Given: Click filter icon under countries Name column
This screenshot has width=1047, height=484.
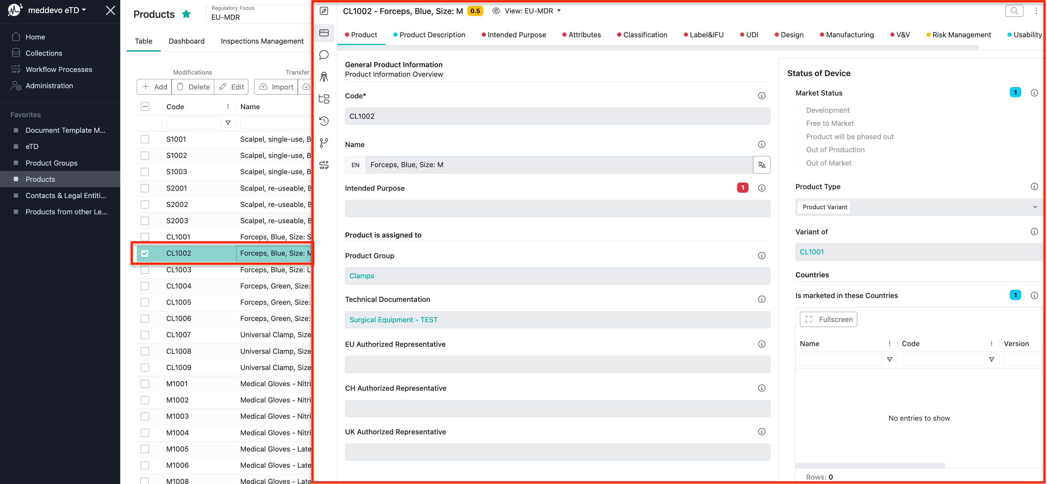Looking at the screenshot, I should 889,359.
